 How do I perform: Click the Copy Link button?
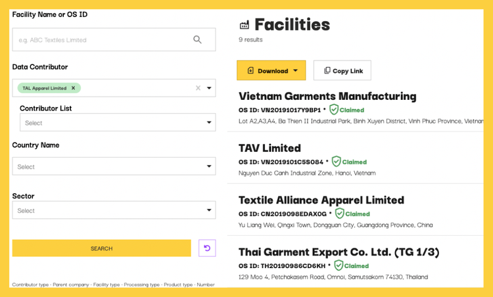pyautogui.click(x=342, y=71)
